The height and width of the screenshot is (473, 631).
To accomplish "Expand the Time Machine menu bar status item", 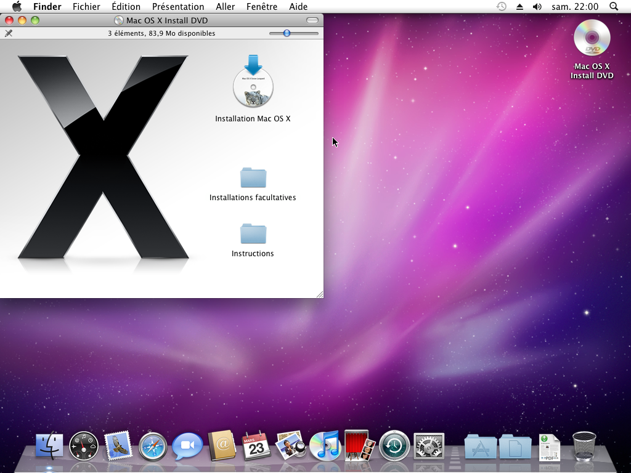I will (x=502, y=7).
